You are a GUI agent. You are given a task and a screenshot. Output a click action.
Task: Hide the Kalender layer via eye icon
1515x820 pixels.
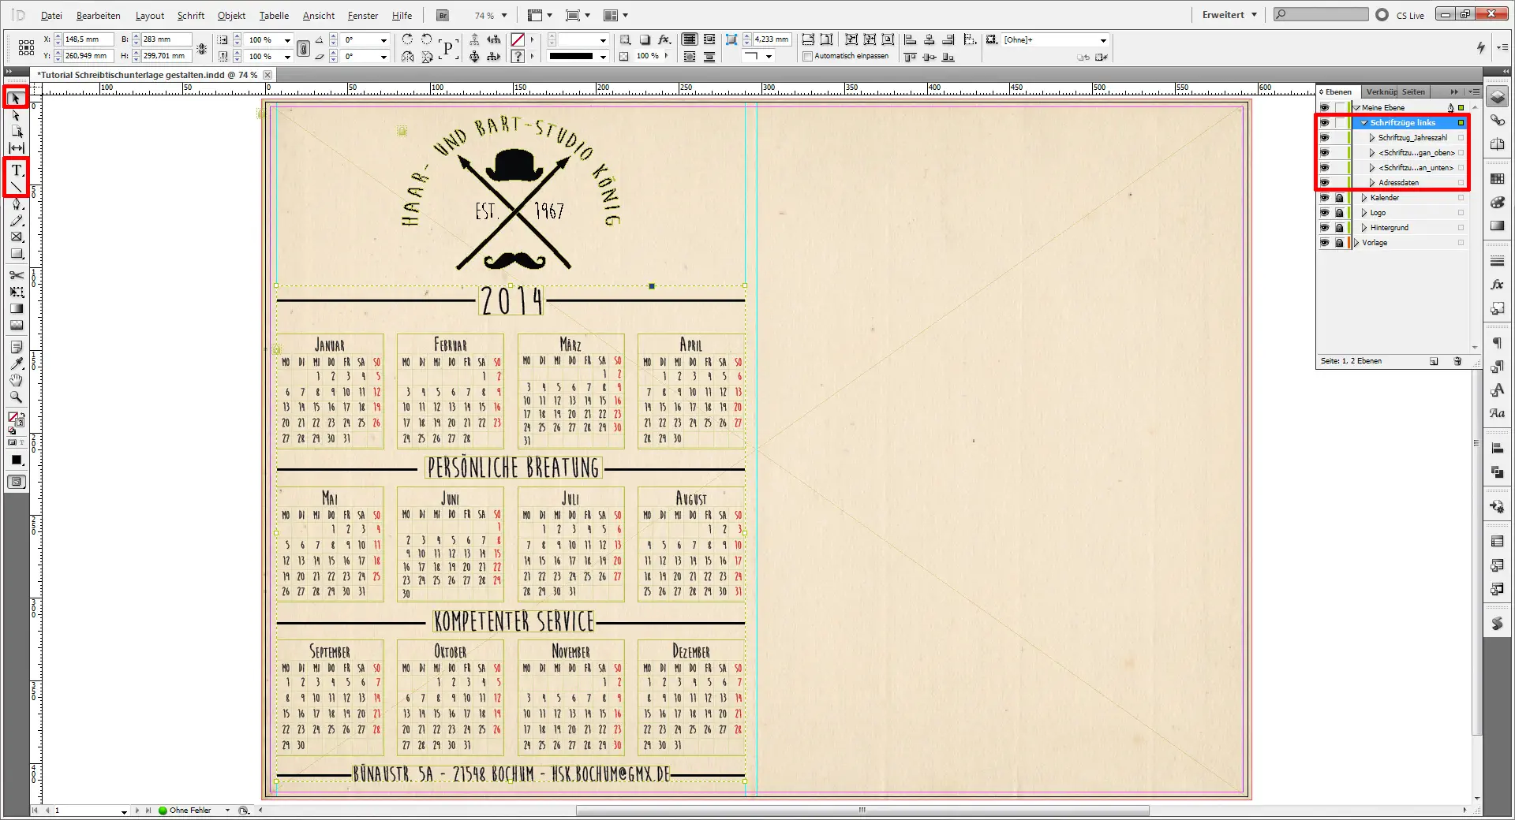(1324, 198)
